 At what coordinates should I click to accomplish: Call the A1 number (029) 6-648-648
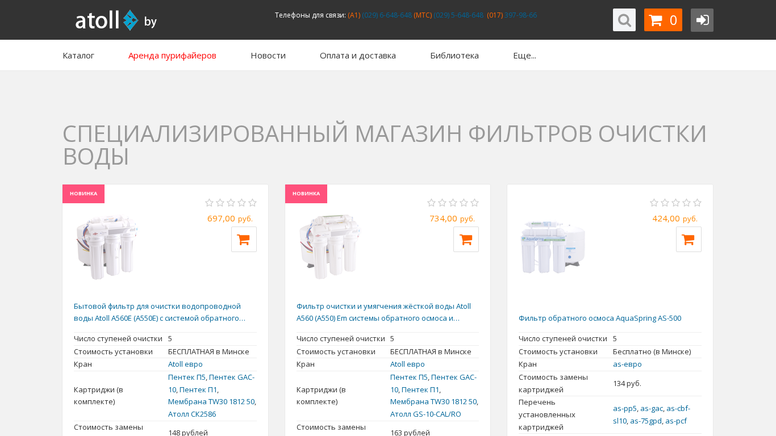point(387,15)
